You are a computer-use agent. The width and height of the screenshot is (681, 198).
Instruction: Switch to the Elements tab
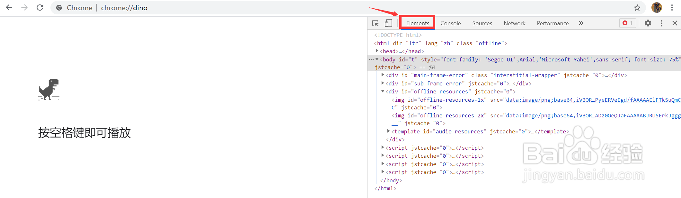418,23
